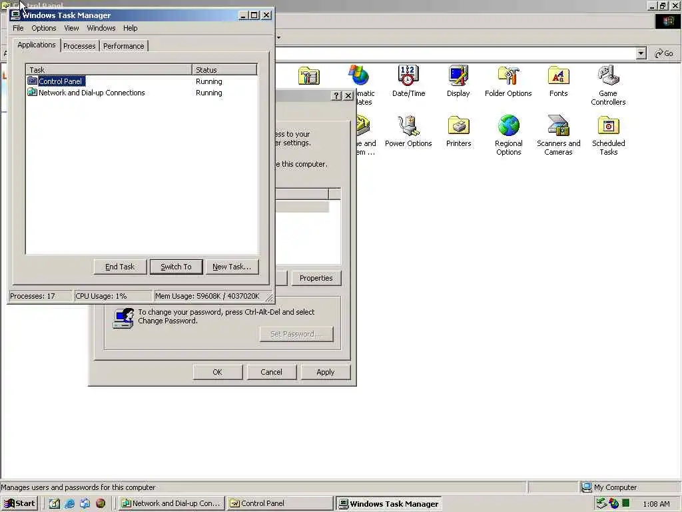Click Cancel in the users dialog
Image resolution: width=682 pixels, height=512 pixels.
tap(272, 372)
